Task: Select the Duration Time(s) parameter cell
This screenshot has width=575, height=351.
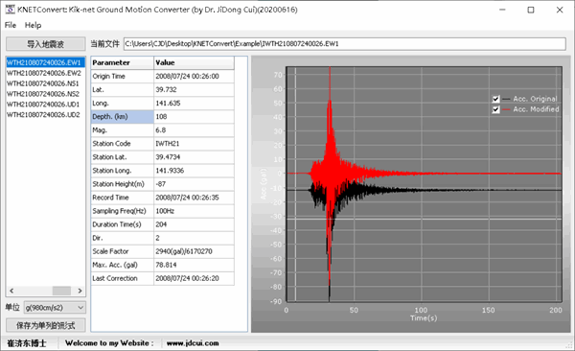Action: coord(122,224)
